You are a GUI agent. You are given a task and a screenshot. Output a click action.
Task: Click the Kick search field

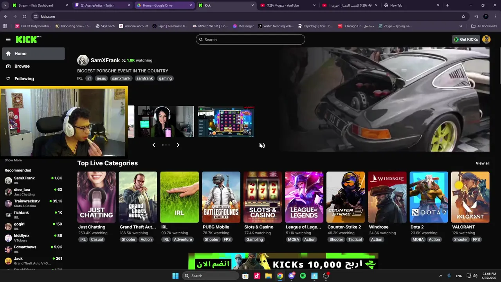pos(250,40)
